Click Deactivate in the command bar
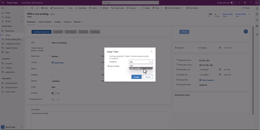The height and width of the screenshot is (130, 260). (81, 8)
